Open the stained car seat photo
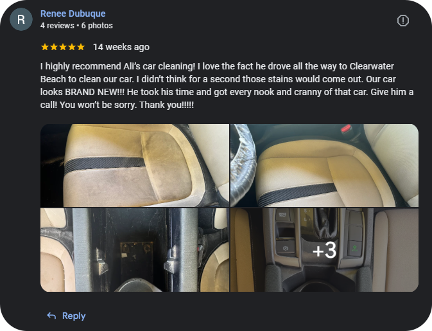This screenshot has width=432, height=331. click(135, 166)
